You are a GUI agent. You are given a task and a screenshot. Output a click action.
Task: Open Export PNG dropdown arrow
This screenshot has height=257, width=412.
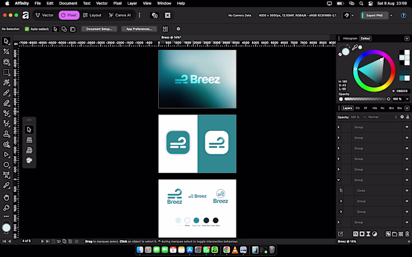click(x=391, y=15)
